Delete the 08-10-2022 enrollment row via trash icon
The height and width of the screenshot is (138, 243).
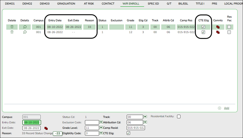point(12,27)
